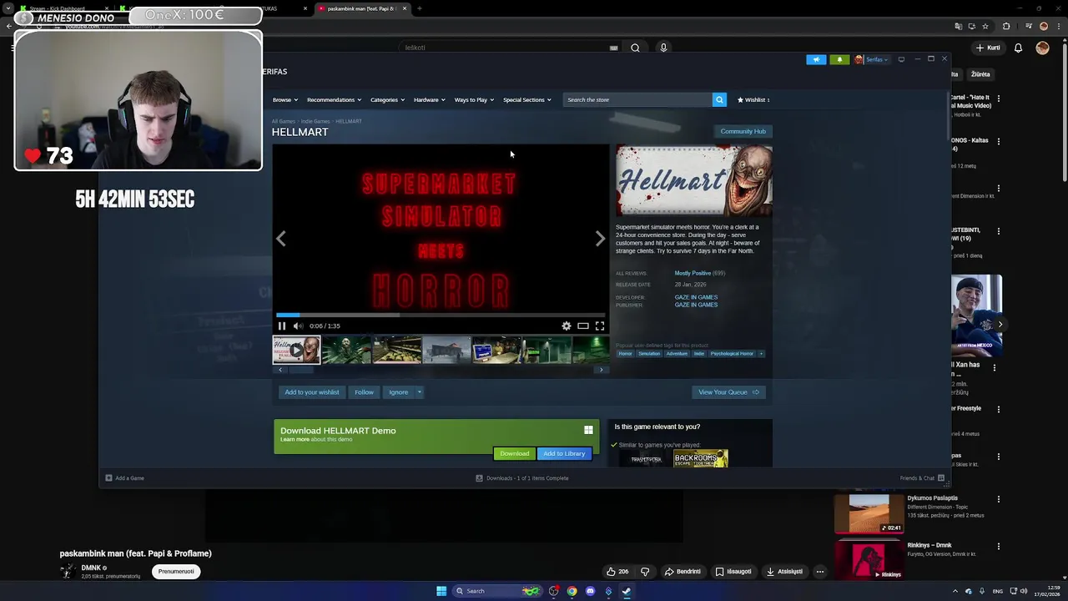Save the video with Išsaugoti button
Screen dimensions: 1068x601
pyautogui.click(x=733, y=572)
